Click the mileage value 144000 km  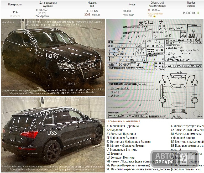(189, 13)
